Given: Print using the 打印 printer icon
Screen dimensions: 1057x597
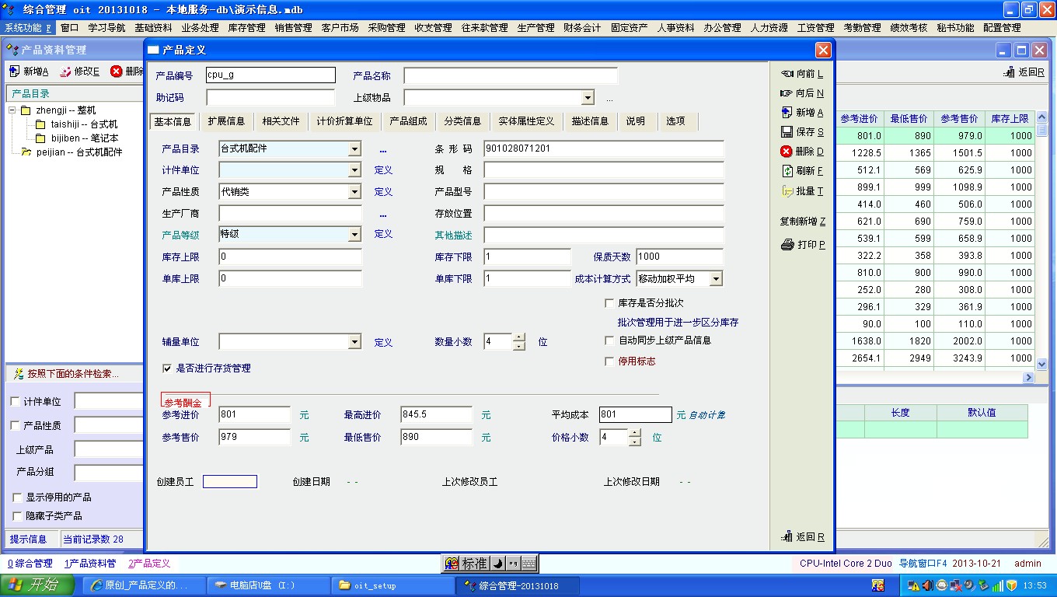Looking at the screenshot, I should 787,245.
